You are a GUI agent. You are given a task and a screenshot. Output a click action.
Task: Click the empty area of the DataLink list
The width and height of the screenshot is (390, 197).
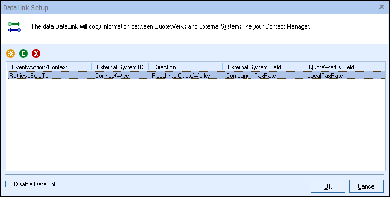click(195, 124)
